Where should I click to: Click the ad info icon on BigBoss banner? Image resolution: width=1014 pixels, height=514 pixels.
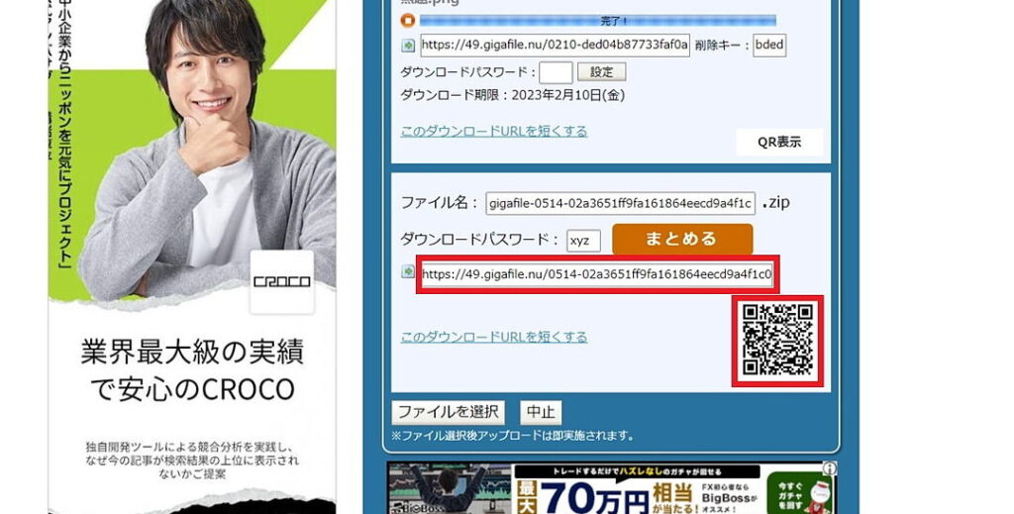click(x=829, y=468)
